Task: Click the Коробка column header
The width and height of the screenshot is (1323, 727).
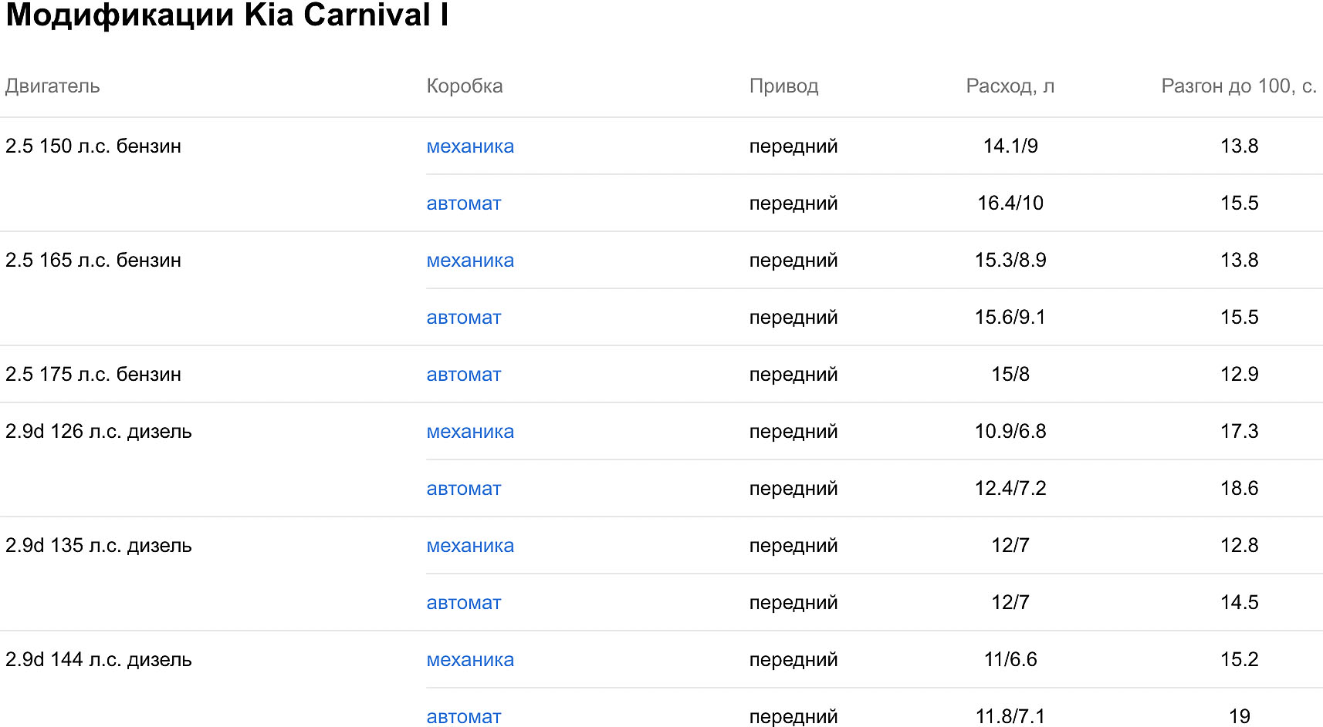Action: [465, 86]
